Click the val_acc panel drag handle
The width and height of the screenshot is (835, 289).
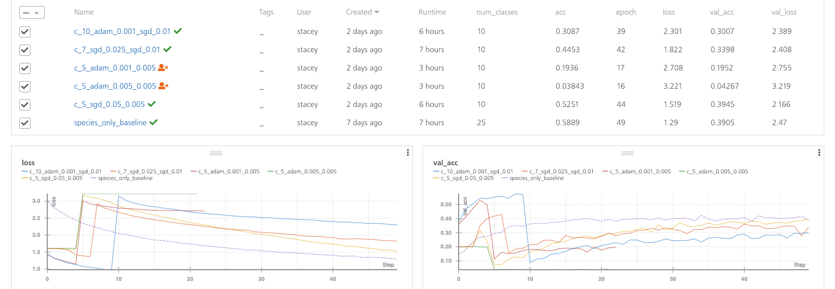coord(627,153)
